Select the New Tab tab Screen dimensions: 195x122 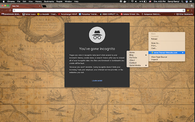(26, 6)
